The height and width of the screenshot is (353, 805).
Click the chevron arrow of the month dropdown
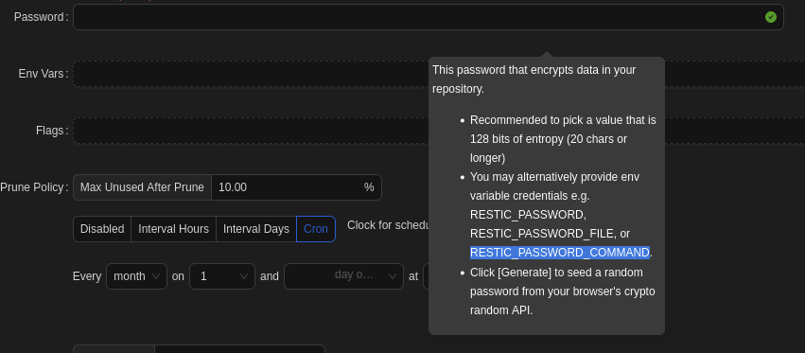click(x=156, y=276)
